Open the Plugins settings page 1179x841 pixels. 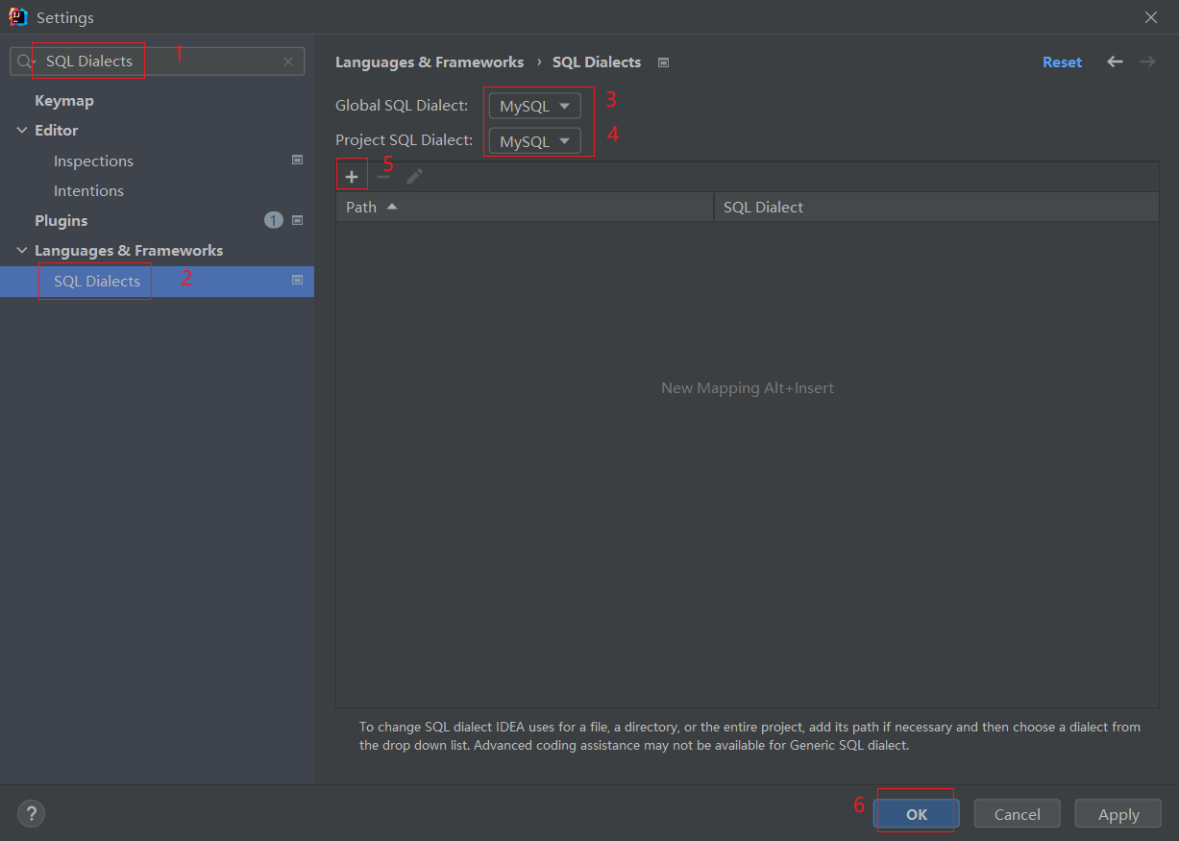coord(61,220)
